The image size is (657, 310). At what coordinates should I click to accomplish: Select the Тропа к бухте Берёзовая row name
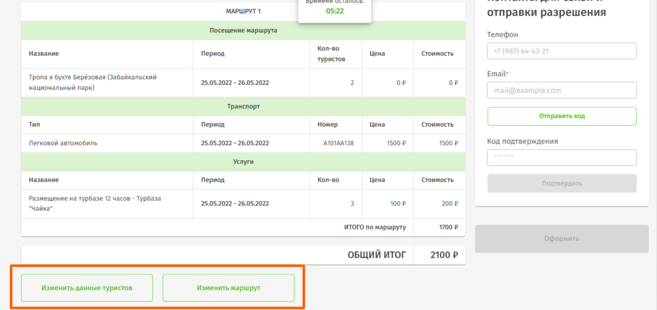93,83
